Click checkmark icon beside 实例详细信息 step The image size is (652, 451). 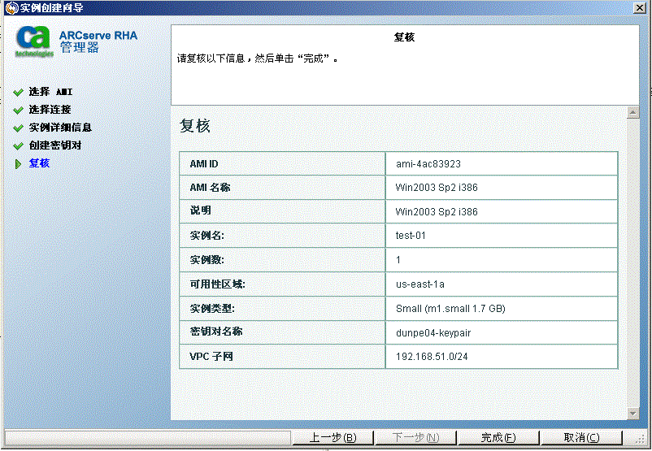tap(18, 128)
